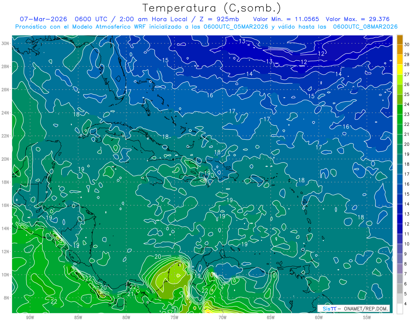This screenshot has height=322, width=416.
Task: Click the 18N latitude axis label
Action: click(x=5, y=182)
